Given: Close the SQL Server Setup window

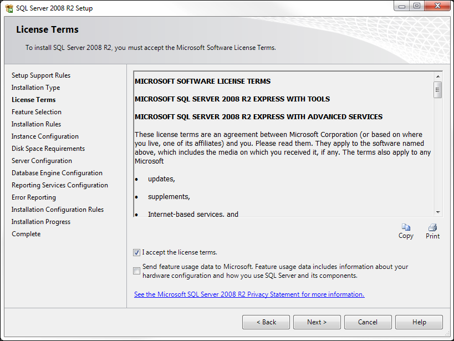Looking at the screenshot, I should 437,6.
